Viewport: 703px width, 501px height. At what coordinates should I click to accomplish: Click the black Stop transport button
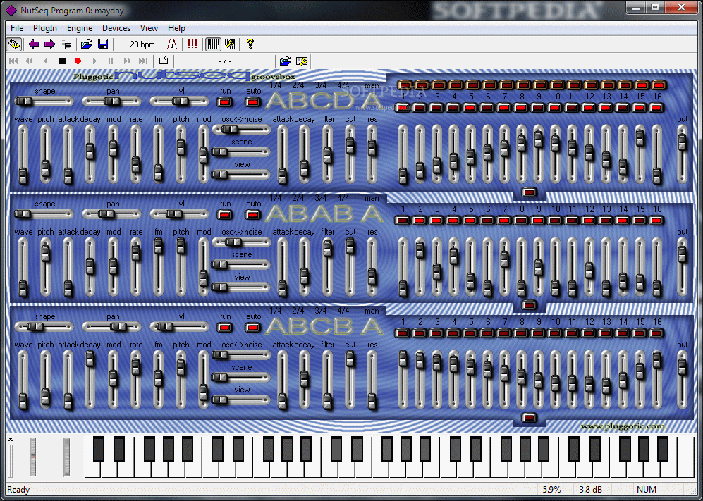point(62,61)
